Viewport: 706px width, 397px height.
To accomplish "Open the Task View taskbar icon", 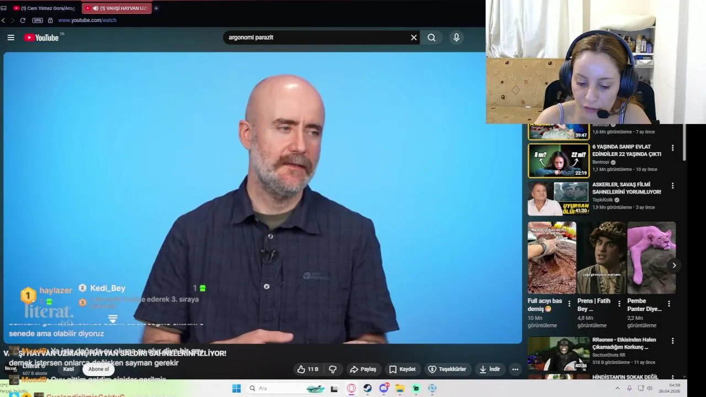I will pos(334,389).
